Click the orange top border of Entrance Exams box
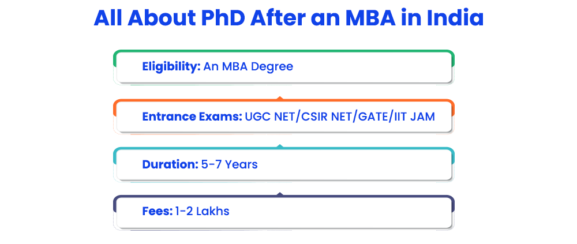The image size is (577, 244). coord(284,101)
